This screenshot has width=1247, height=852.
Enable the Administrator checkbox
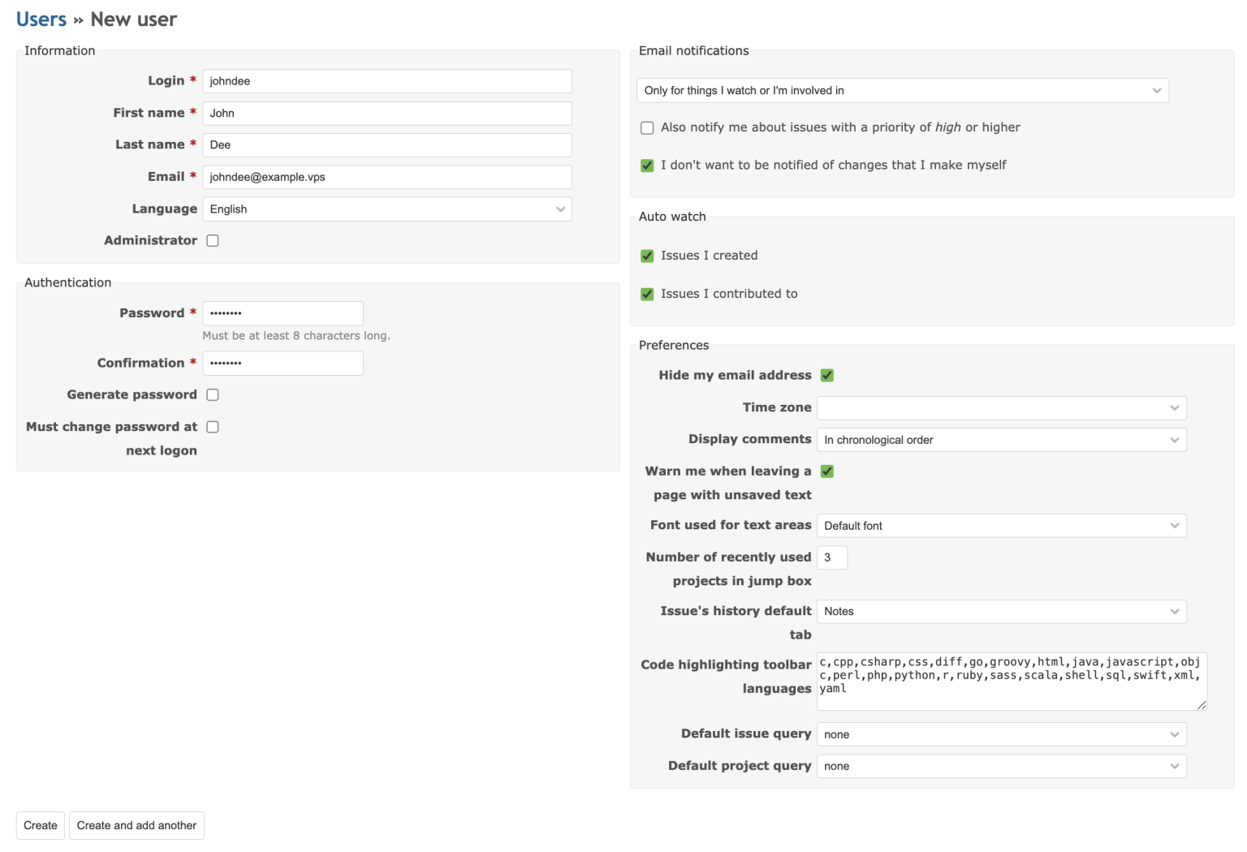point(212,240)
